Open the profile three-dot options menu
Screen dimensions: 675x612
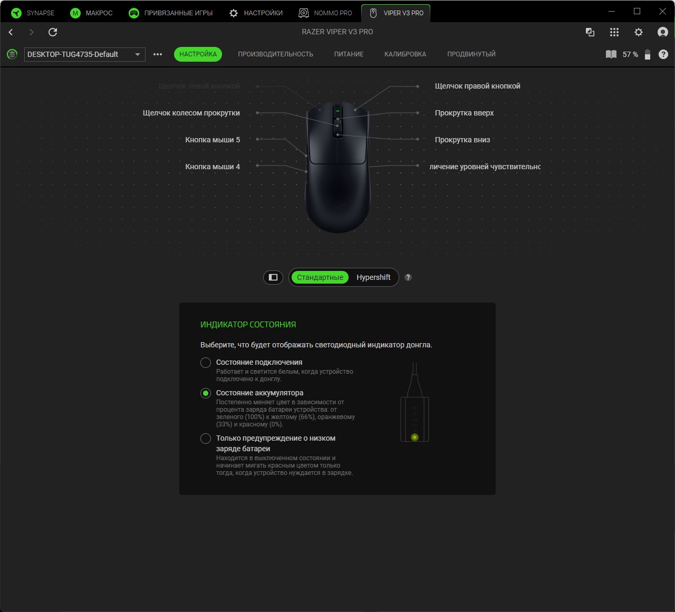point(158,54)
